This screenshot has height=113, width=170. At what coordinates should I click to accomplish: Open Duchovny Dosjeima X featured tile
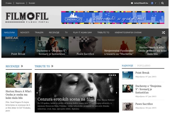click(52, 47)
